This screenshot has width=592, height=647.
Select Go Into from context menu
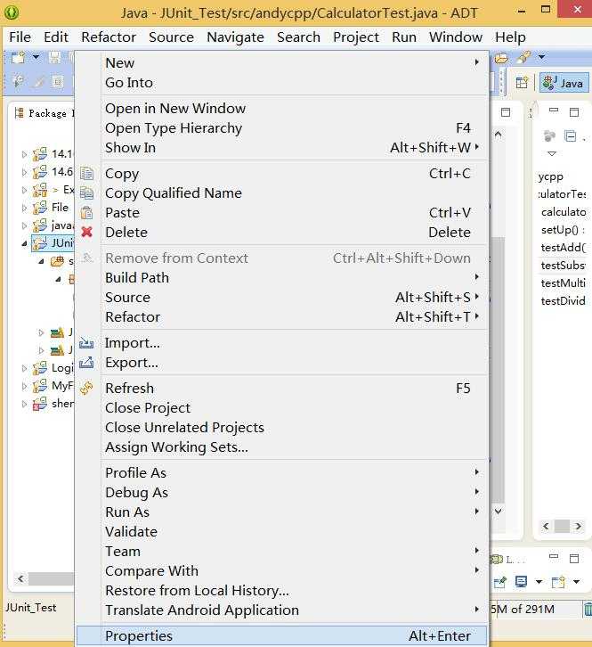[281, 83]
